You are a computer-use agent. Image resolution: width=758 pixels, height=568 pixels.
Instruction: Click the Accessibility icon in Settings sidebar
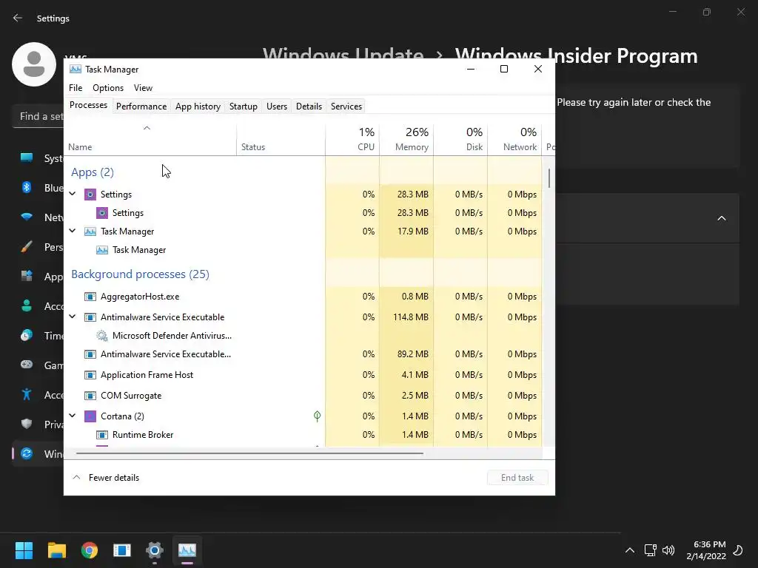coord(27,395)
